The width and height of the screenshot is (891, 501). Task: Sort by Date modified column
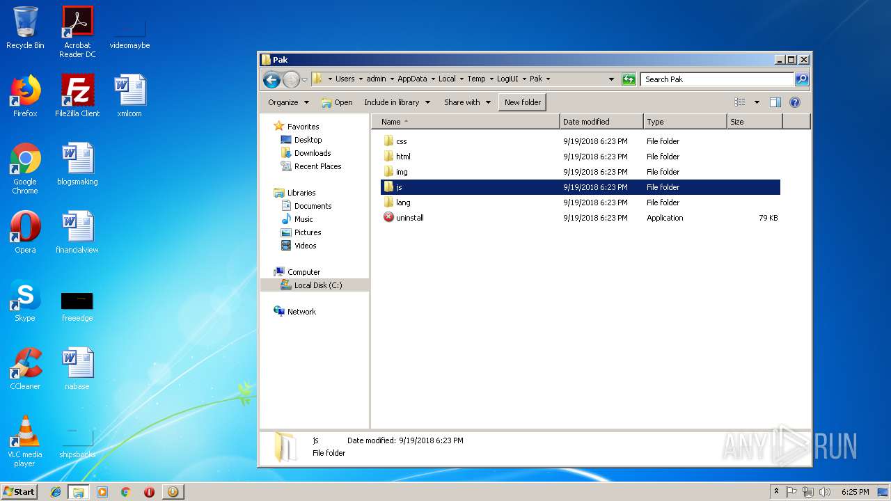(601, 122)
